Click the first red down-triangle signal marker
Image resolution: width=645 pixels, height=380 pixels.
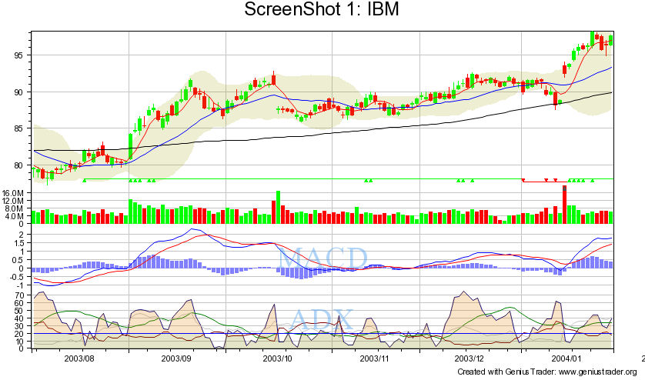tap(523, 181)
